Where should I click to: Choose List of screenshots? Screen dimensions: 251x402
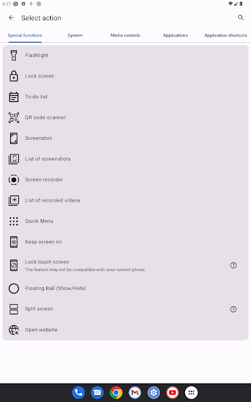pos(125,159)
